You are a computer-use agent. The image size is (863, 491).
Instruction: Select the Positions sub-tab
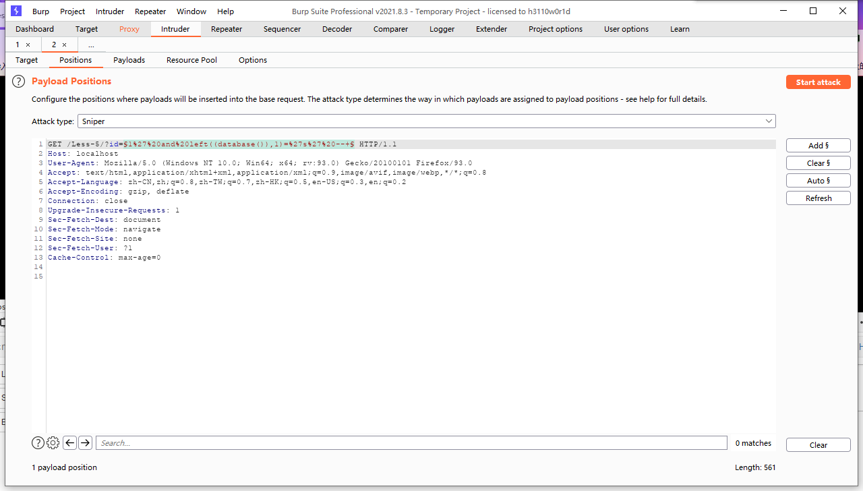pos(76,60)
